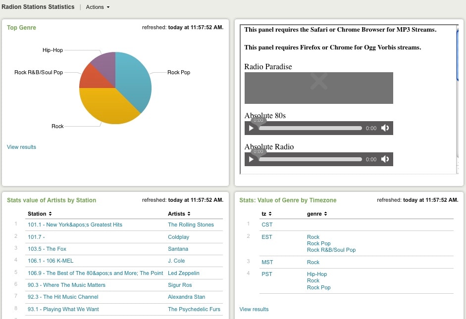Click View results under Top Genre chart
This screenshot has width=466, height=319.
coord(21,147)
